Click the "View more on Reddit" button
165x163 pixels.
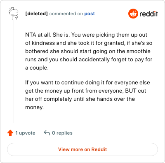click(x=82, y=149)
